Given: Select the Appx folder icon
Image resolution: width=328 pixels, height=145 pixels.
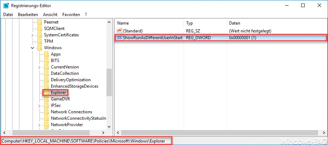Looking at the screenshot, I should [47, 54].
